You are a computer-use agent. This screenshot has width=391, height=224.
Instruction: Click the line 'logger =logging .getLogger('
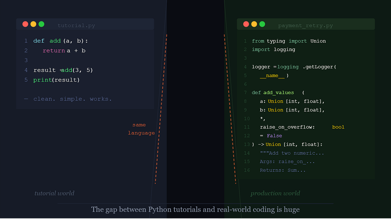[x=294, y=67]
